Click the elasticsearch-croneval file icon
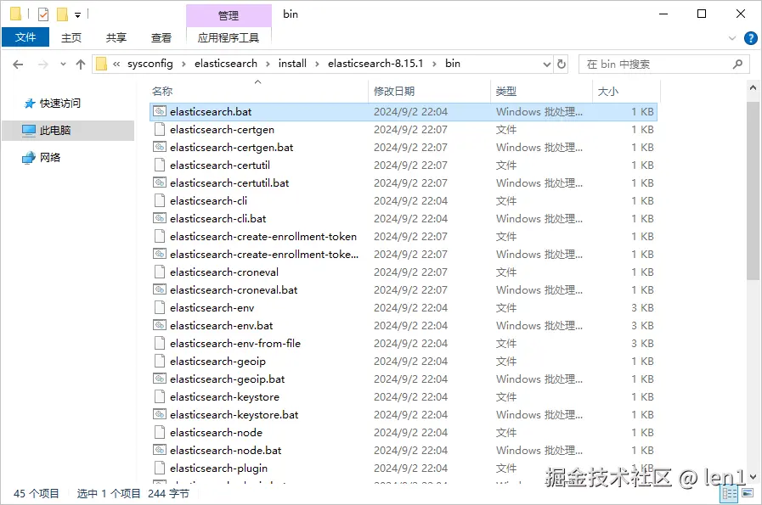 click(x=160, y=272)
